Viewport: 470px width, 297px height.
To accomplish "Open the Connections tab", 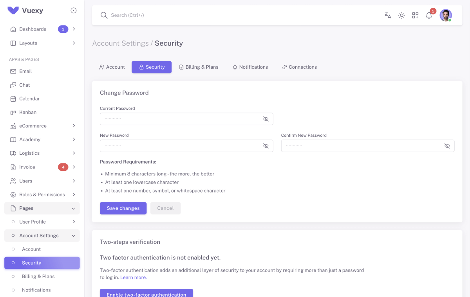I will tap(299, 67).
